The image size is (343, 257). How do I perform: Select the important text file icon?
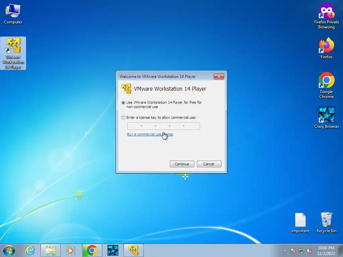300,223
